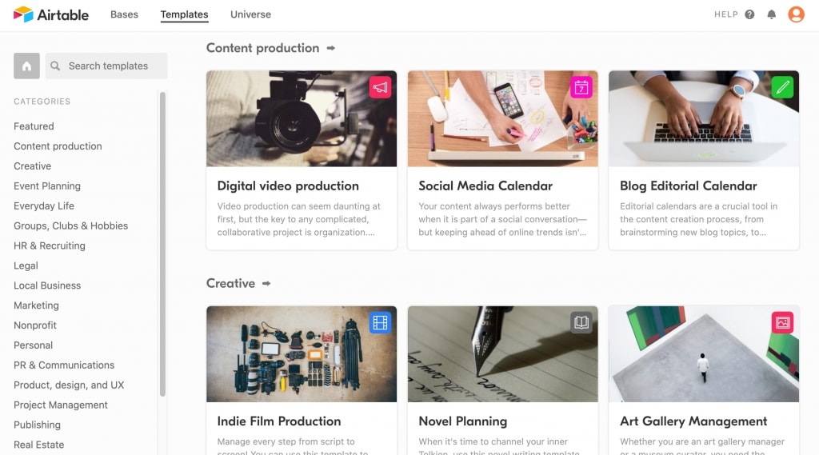Click the Airtable logo

[50, 14]
